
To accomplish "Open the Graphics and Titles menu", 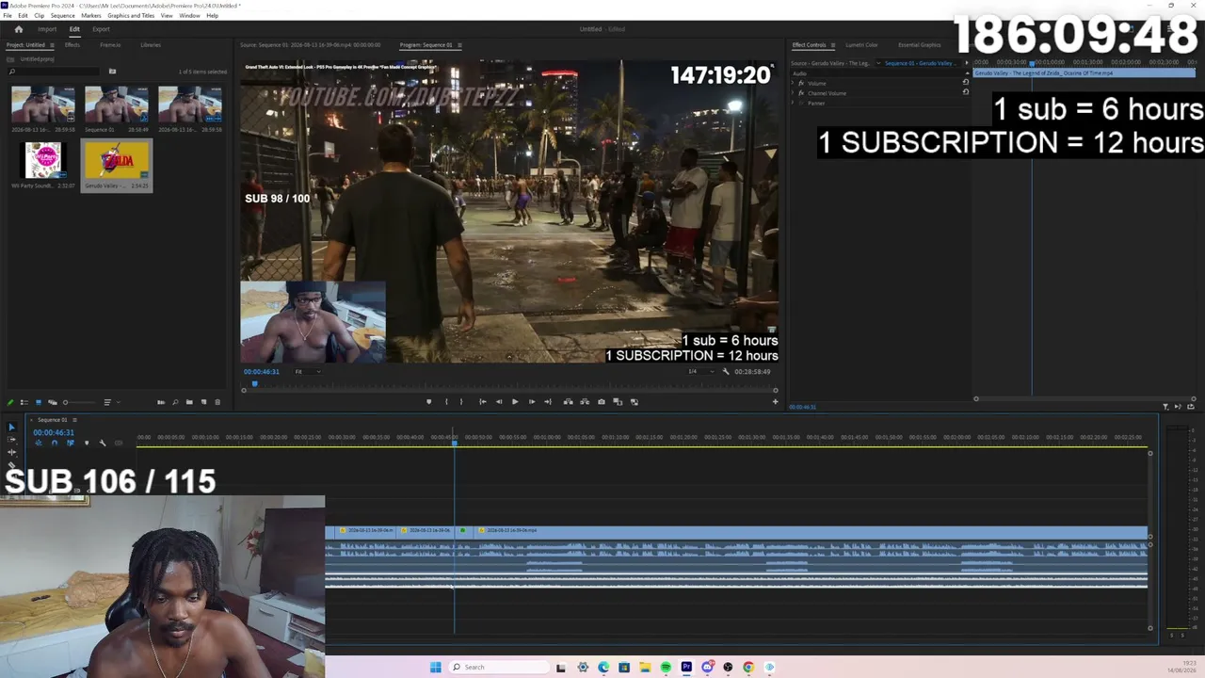I will click(131, 16).
